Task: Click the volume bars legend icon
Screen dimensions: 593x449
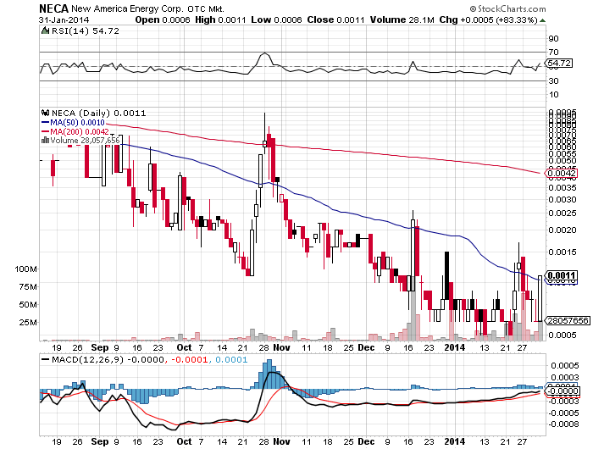Action: [x=45, y=141]
